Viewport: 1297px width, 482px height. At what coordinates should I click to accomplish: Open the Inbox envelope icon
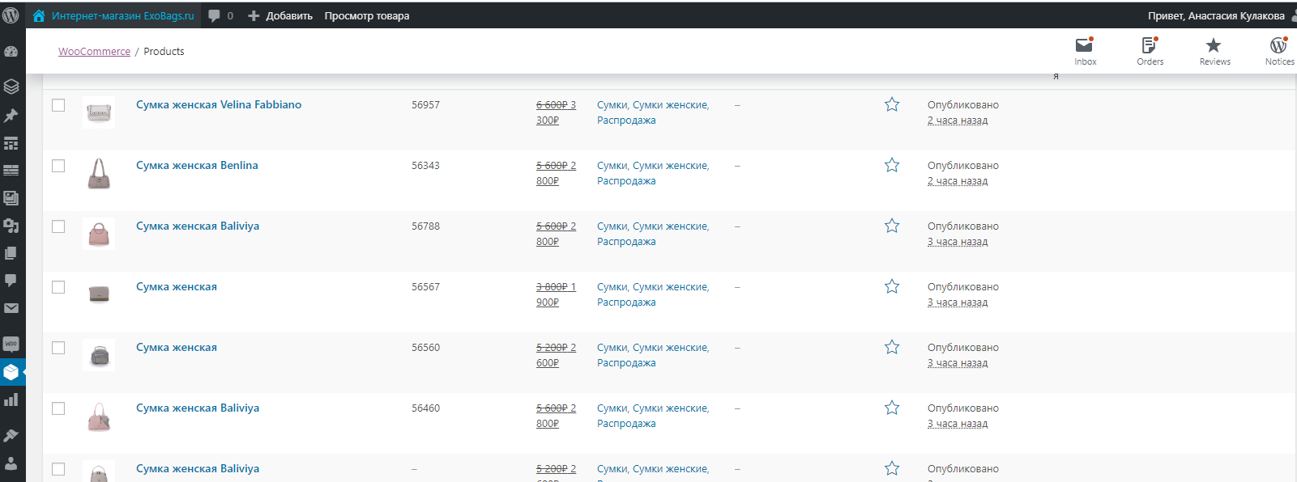coord(1084,45)
